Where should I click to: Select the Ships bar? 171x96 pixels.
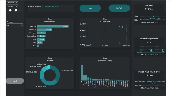(x=40, y=43)
